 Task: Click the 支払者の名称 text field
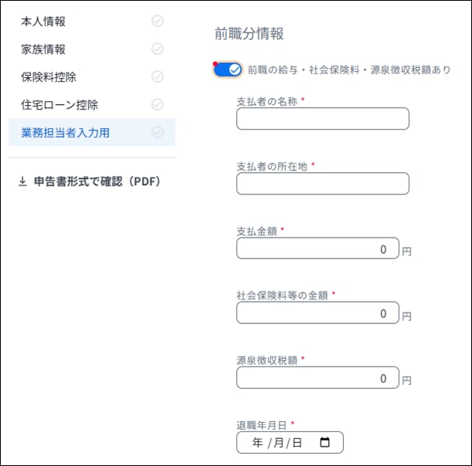point(322,119)
